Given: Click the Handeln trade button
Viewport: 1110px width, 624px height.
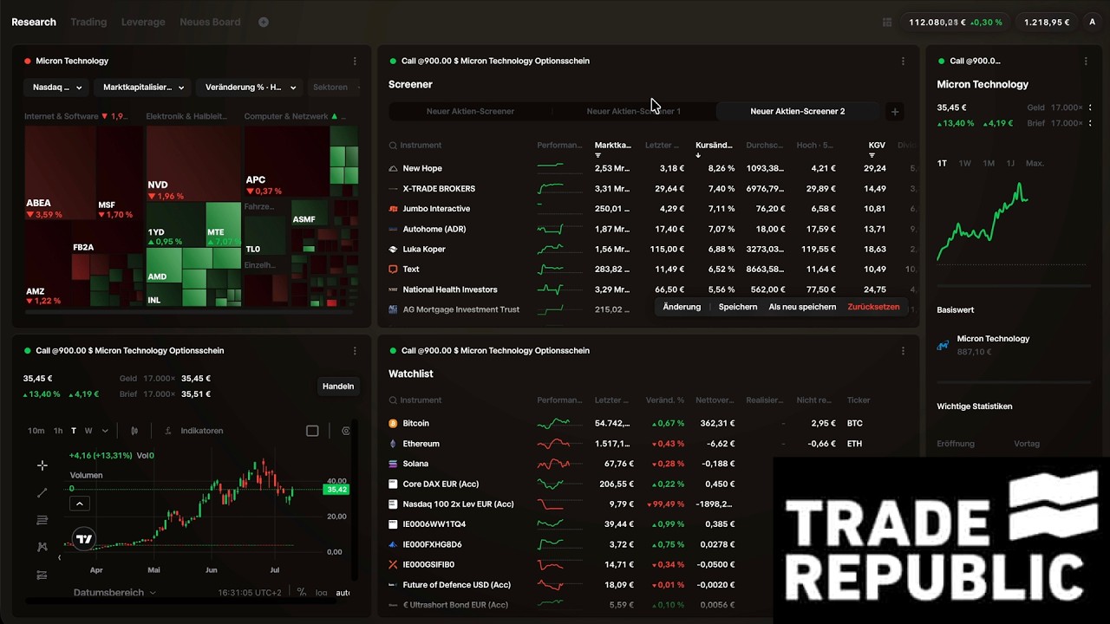Looking at the screenshot, I should point(338,387).
